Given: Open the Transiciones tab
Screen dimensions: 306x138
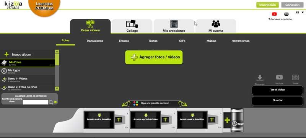Looking at the screenshot, I should [94, 41].
